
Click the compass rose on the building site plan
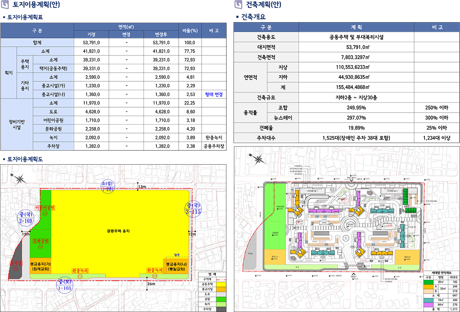click(260, 159)
